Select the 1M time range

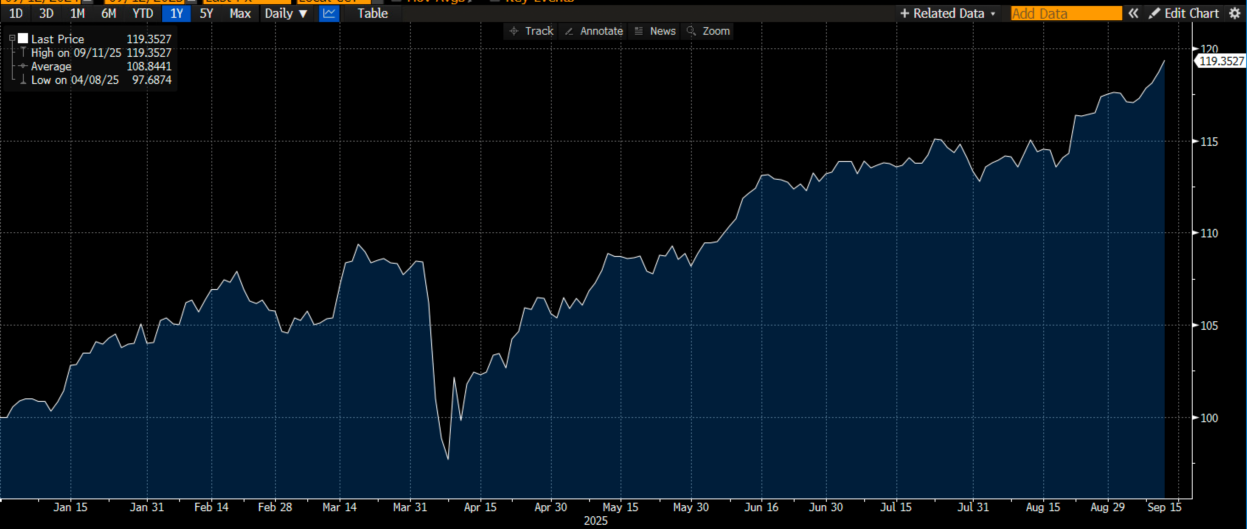click(77, 14)
